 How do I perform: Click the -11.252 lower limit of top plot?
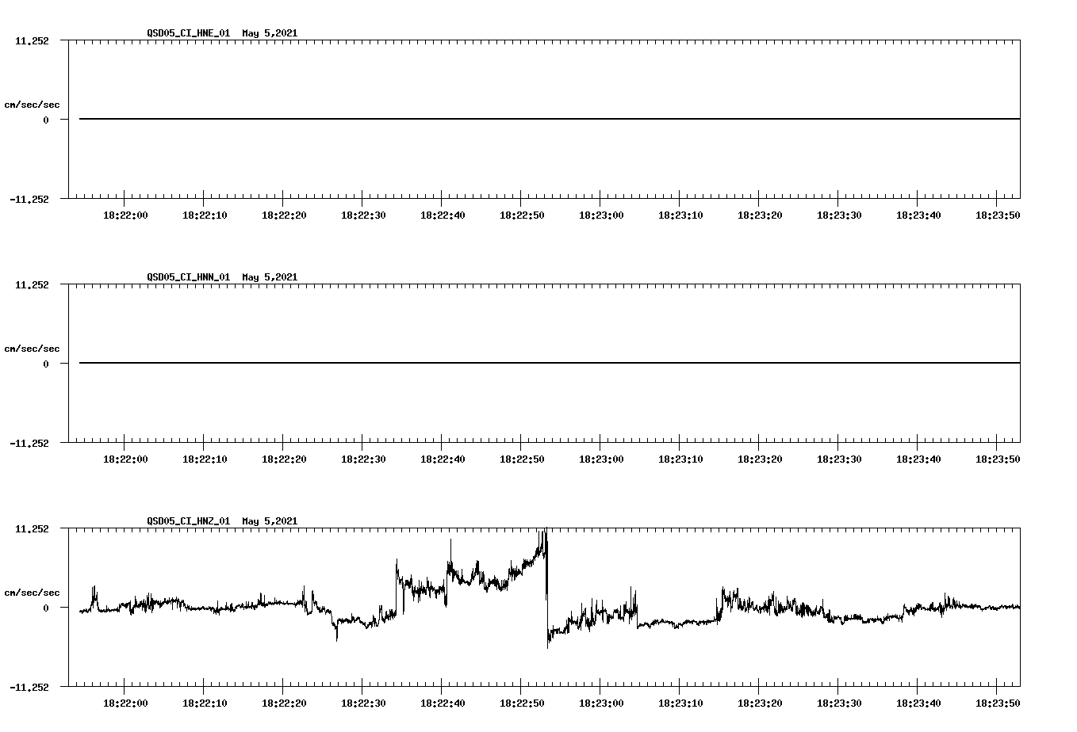[29, 197]
